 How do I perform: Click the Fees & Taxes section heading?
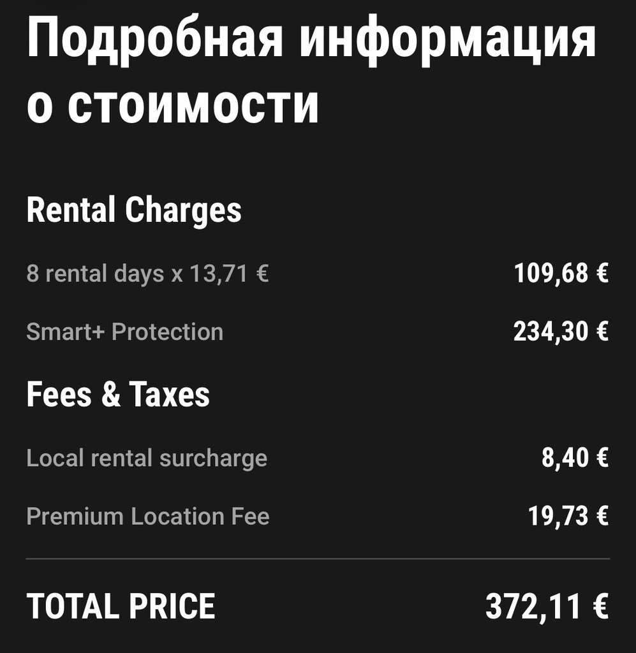pos(118,394)
